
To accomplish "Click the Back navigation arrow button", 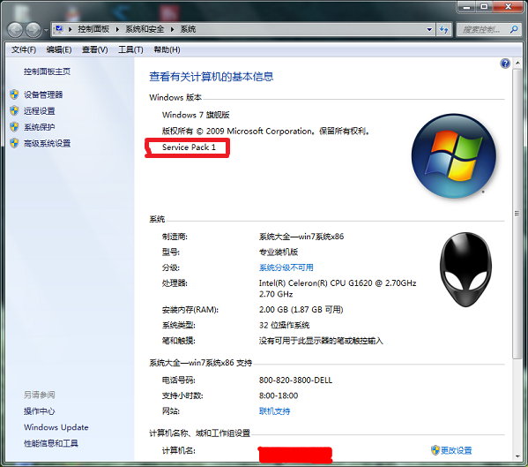I will coord(15,30).
